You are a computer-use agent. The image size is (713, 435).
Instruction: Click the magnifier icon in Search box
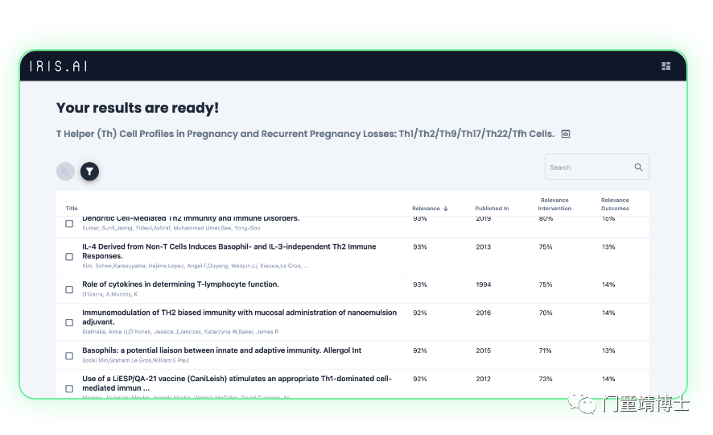pyautogui.click(x=638, y=168)
